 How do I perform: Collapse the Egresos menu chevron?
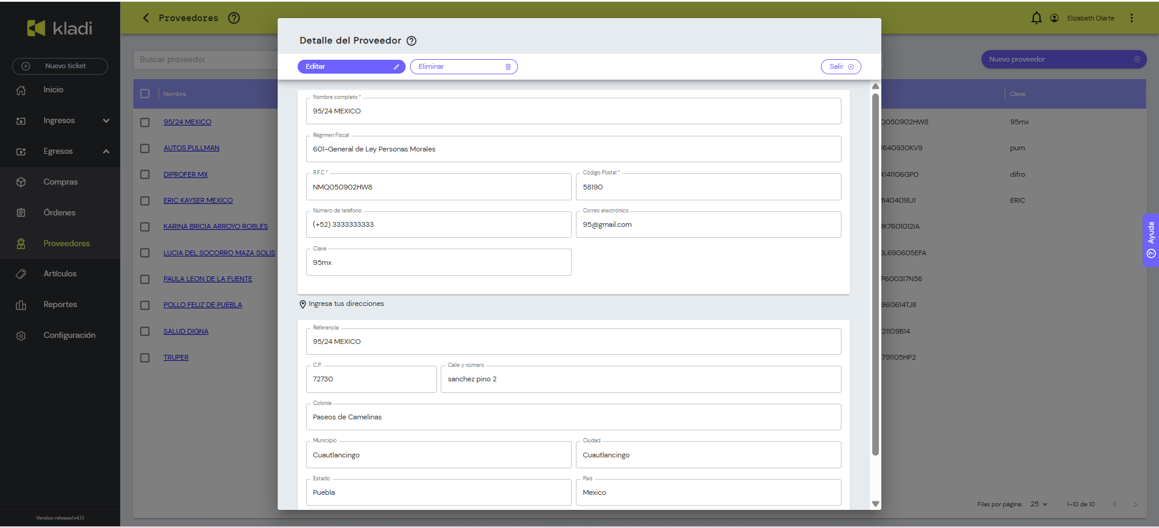(106, 151)
